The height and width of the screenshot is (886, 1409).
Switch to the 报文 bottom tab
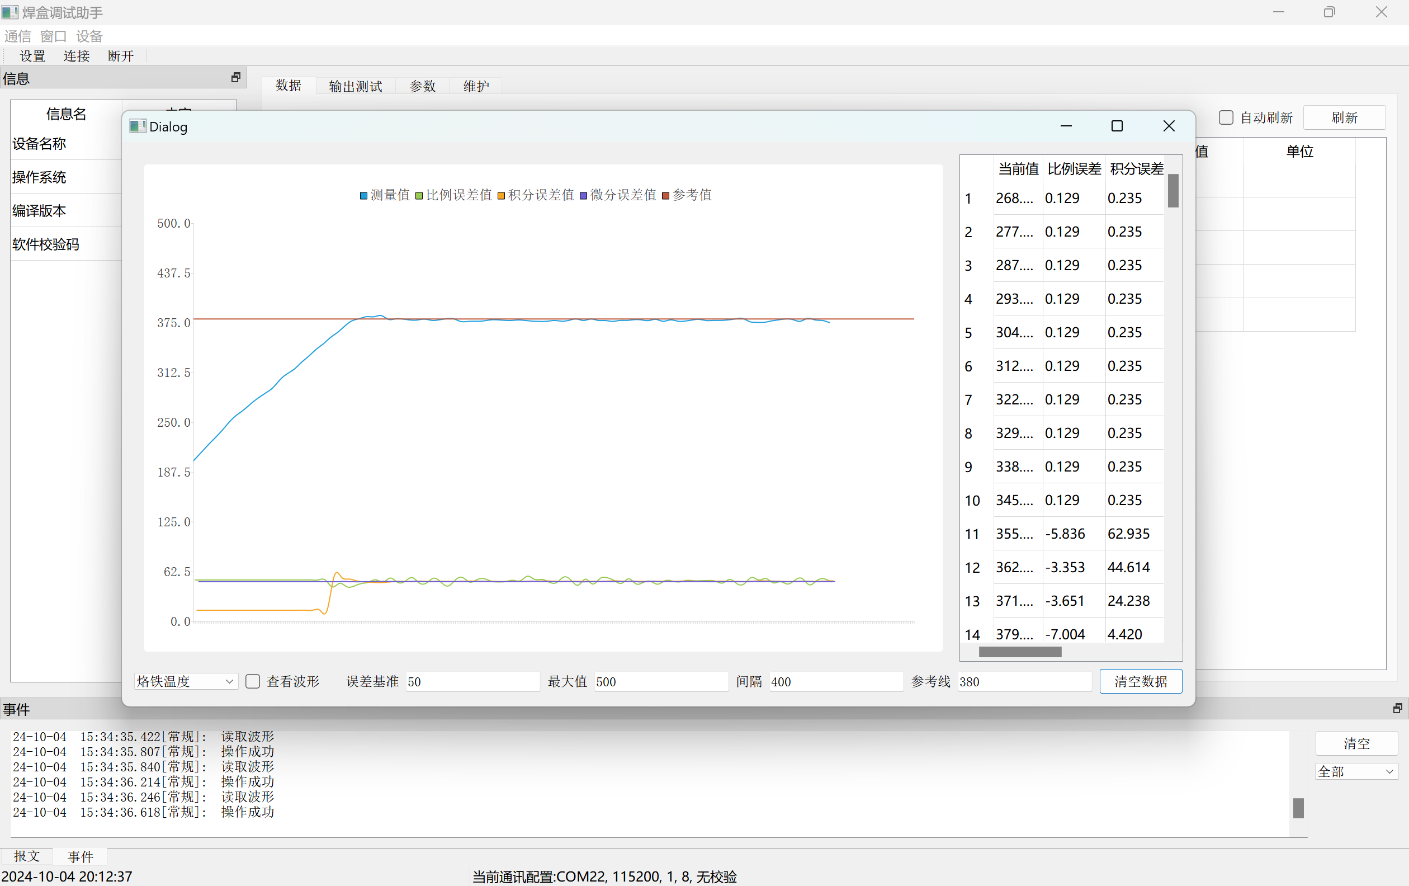click(x=27, y=856)
